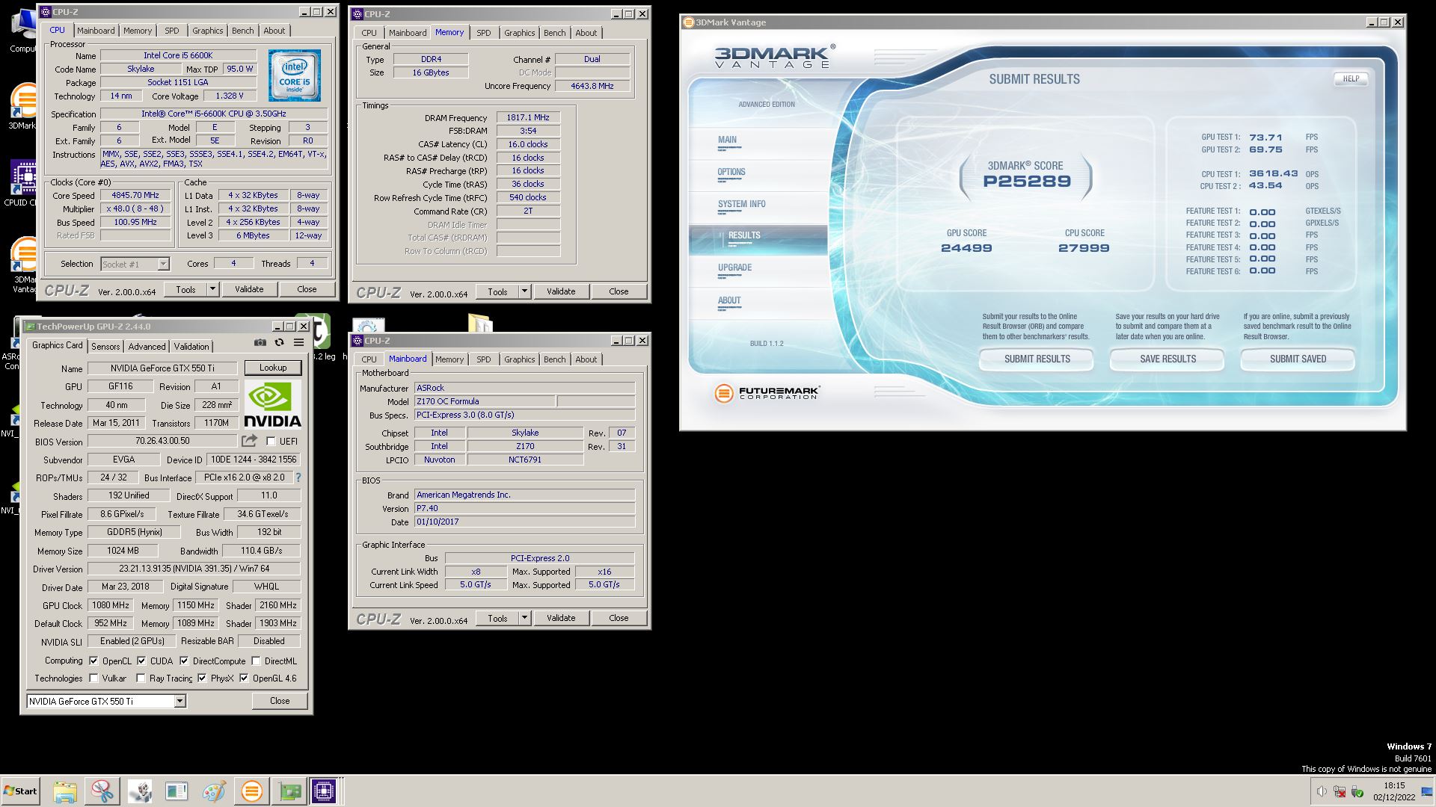Click Validate in CPU tab window
The height and width of the screenshot is (807, 1436).
coord(249,289)
